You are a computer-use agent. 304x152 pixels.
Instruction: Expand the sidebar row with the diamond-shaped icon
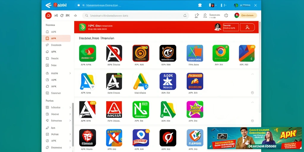[x=58, y=121]
